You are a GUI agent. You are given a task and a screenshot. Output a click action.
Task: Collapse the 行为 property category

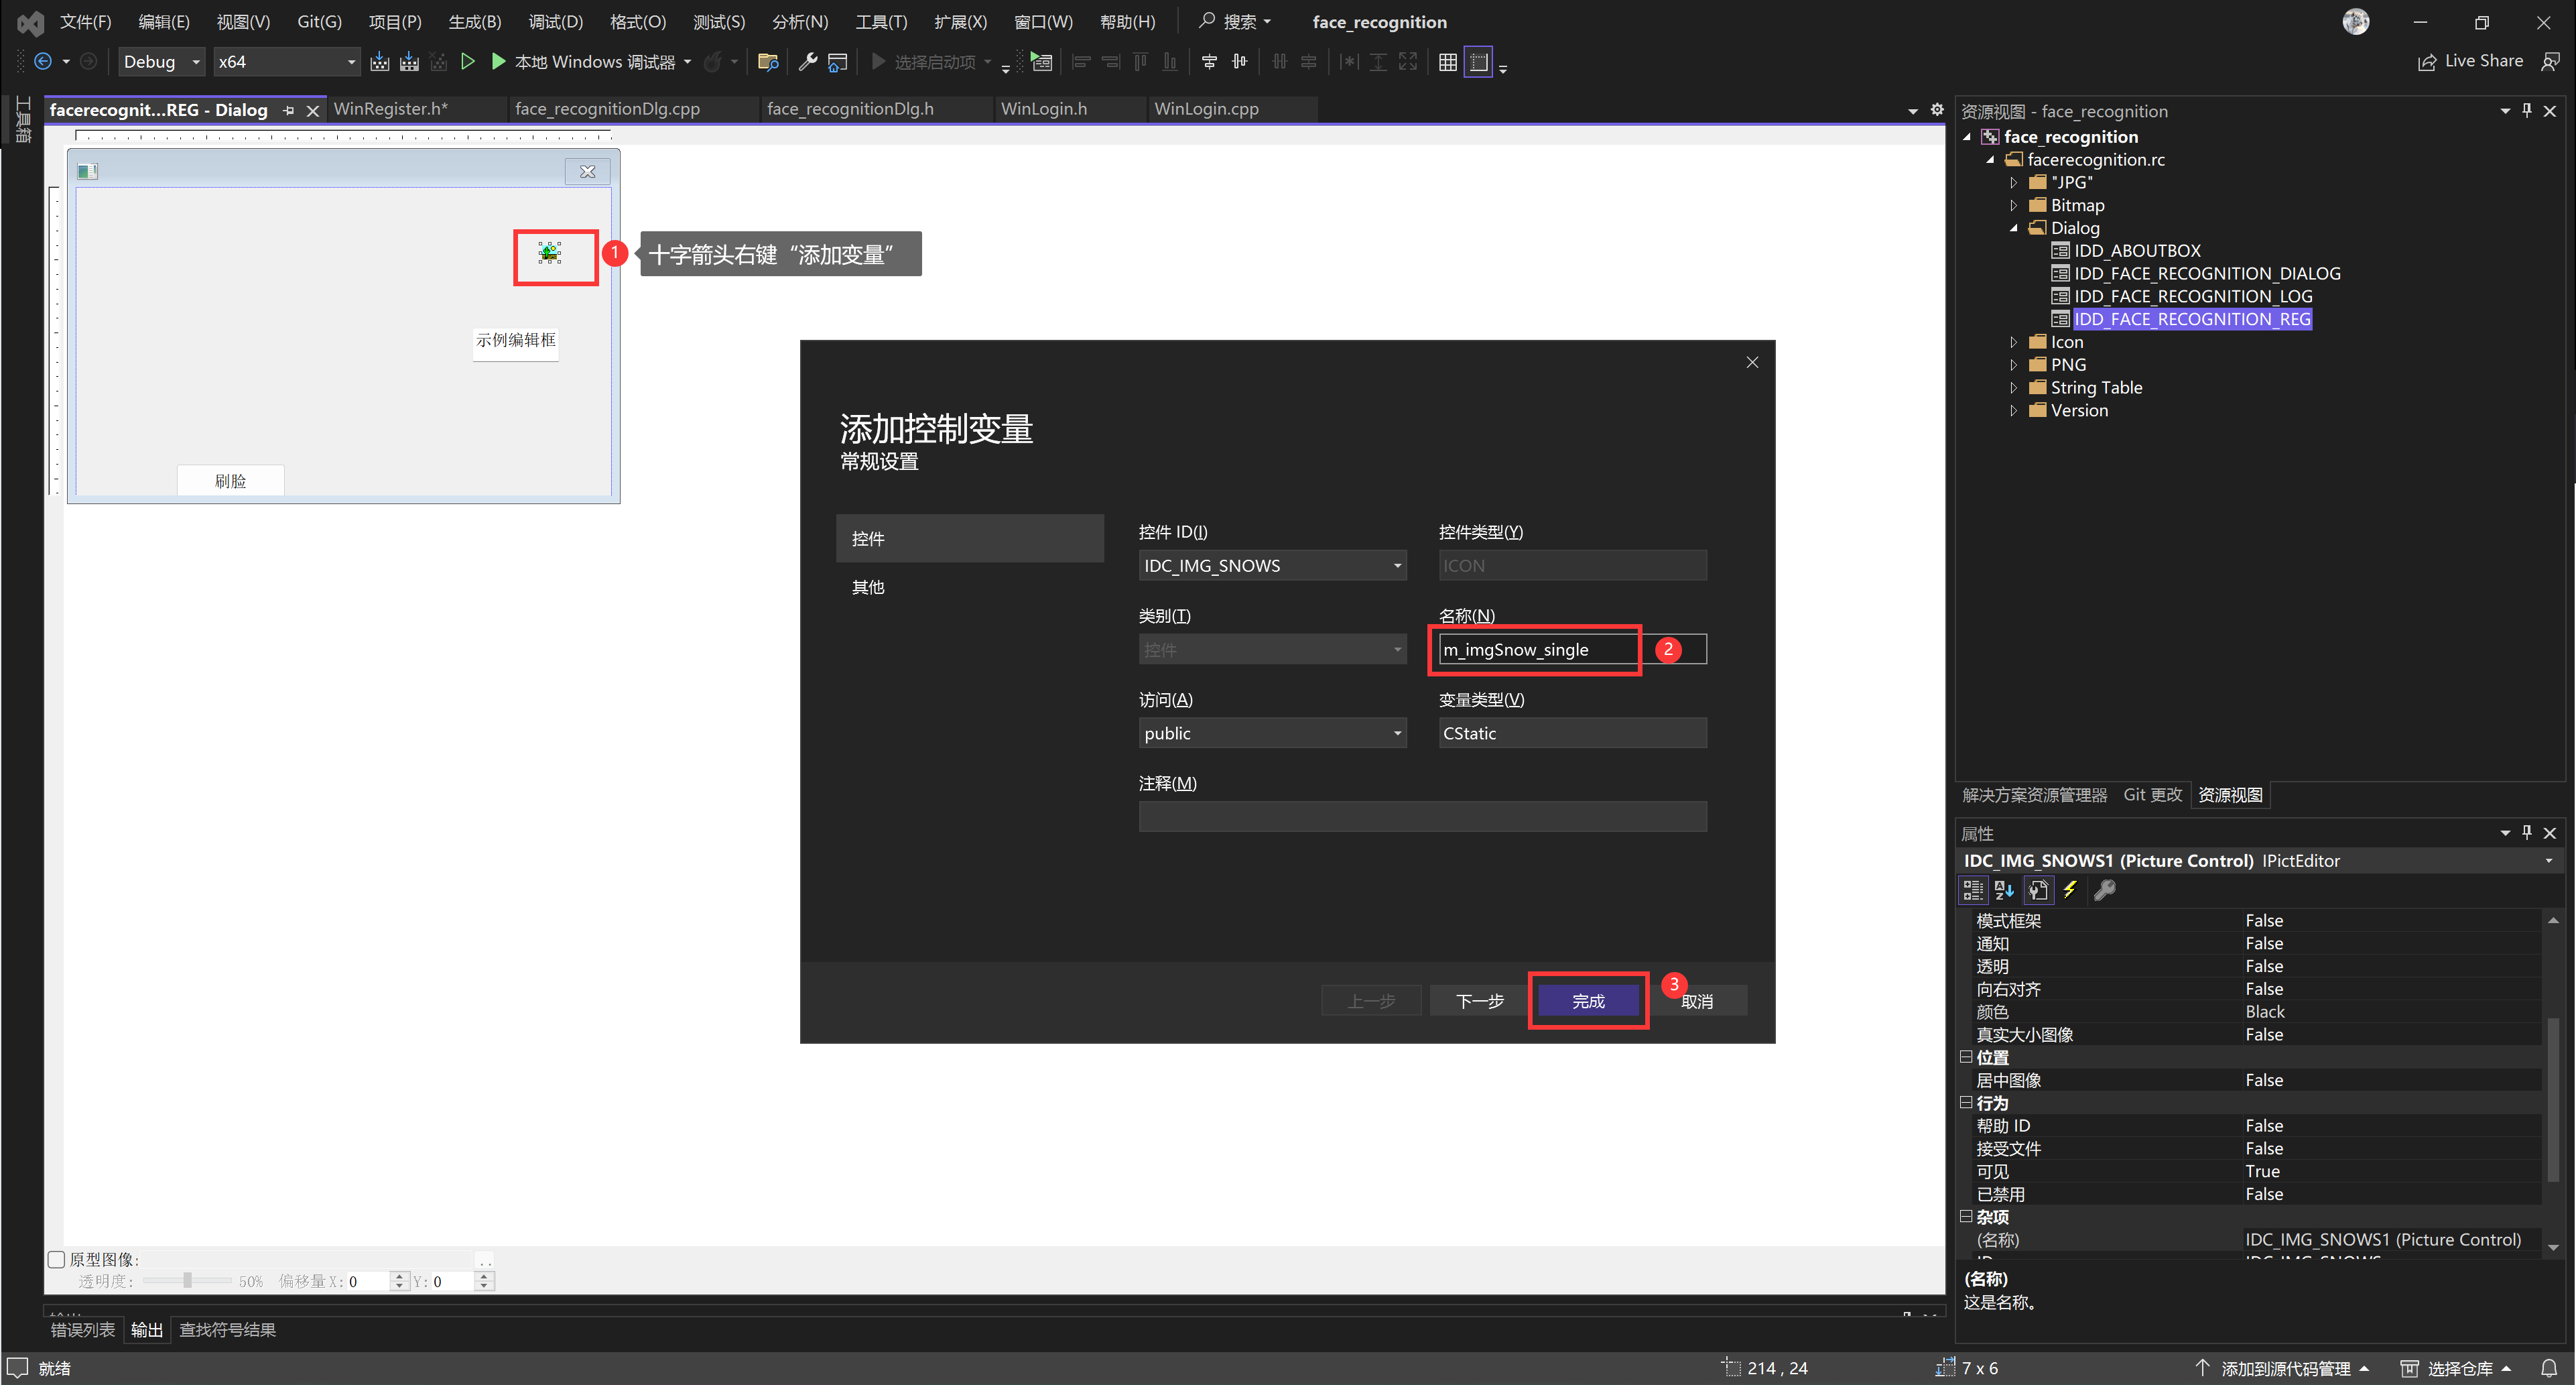click(x=1966, y=1103)
